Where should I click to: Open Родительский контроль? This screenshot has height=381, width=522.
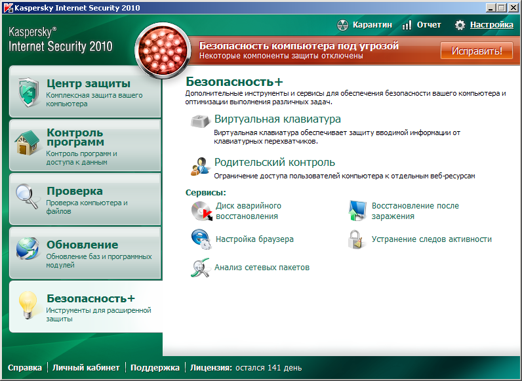click(x=275, y=162)
